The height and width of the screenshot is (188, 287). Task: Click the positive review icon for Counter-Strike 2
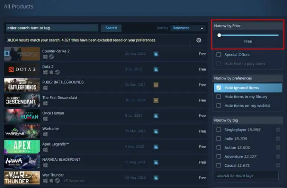coord(156,54)
